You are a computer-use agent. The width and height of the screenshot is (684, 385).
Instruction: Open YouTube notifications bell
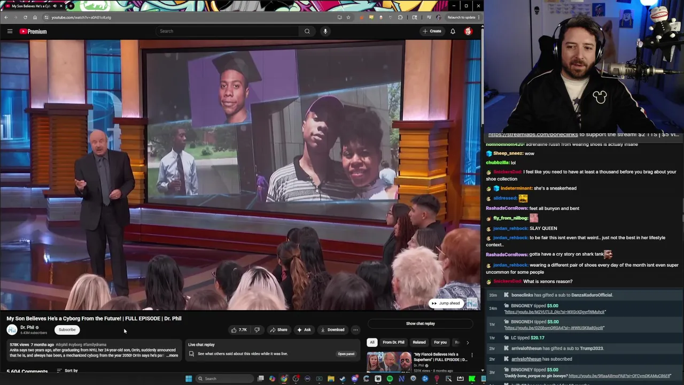pos(453,31)
